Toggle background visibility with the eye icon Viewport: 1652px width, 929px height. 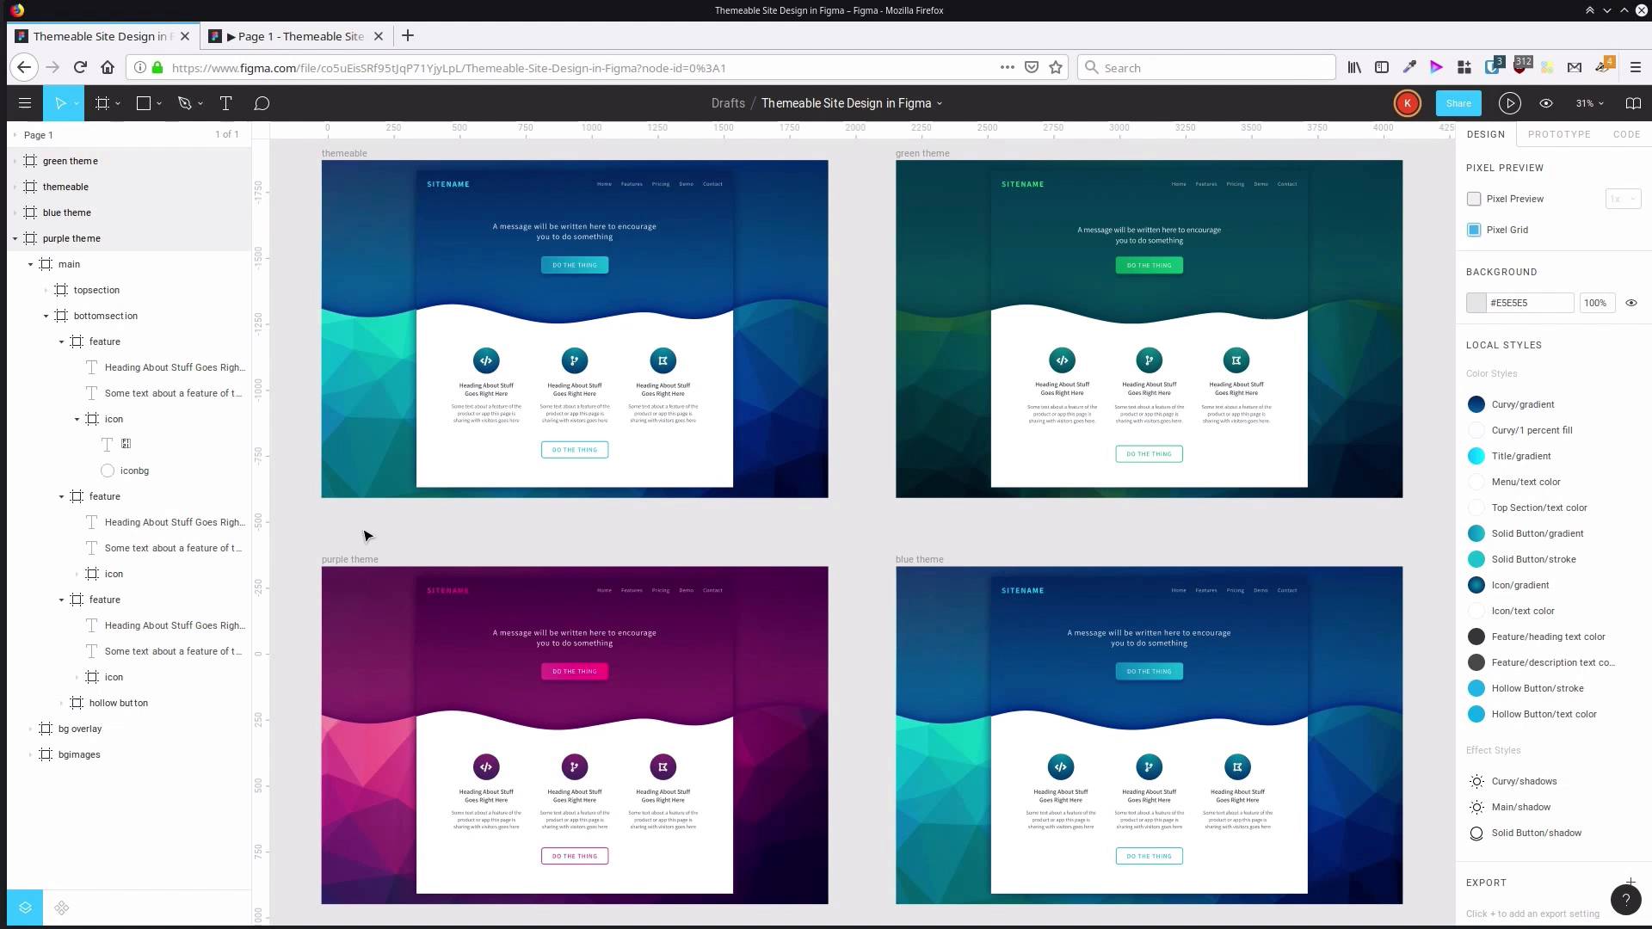point(1631,303)
